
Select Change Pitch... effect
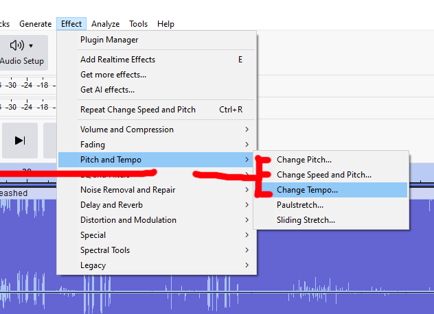pos(304,160)
